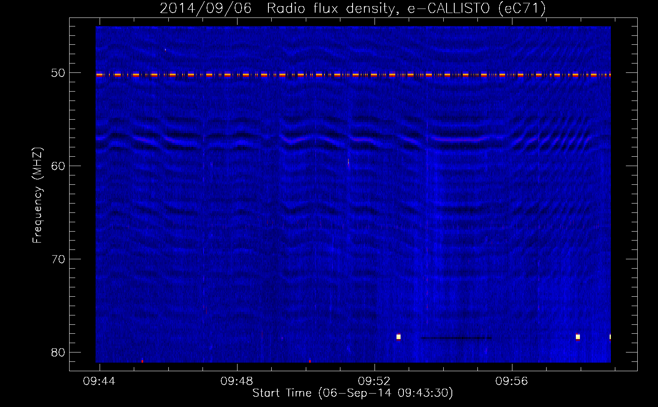658x407 pixels.
Task: Click the 70 frequency tick label
Action: (58, 259)
